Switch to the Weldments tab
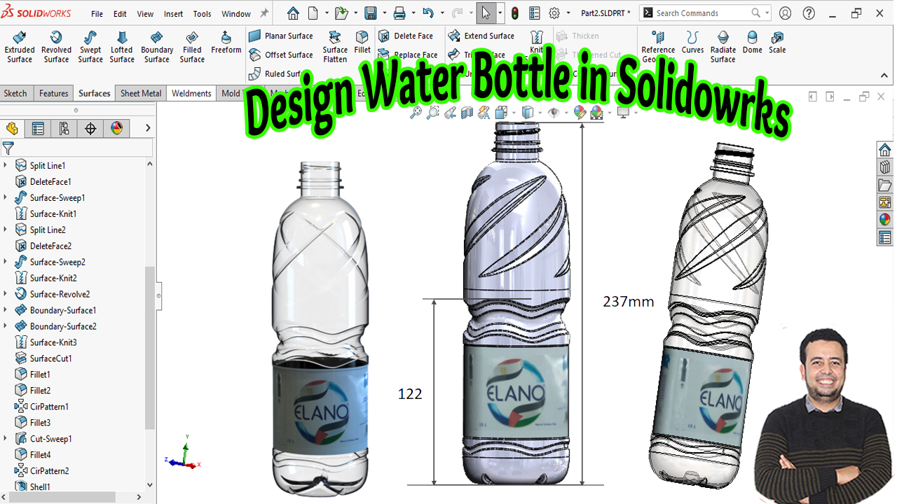Image resolution: width=897 pixels, height=504 pixels. tap(191, 93)
